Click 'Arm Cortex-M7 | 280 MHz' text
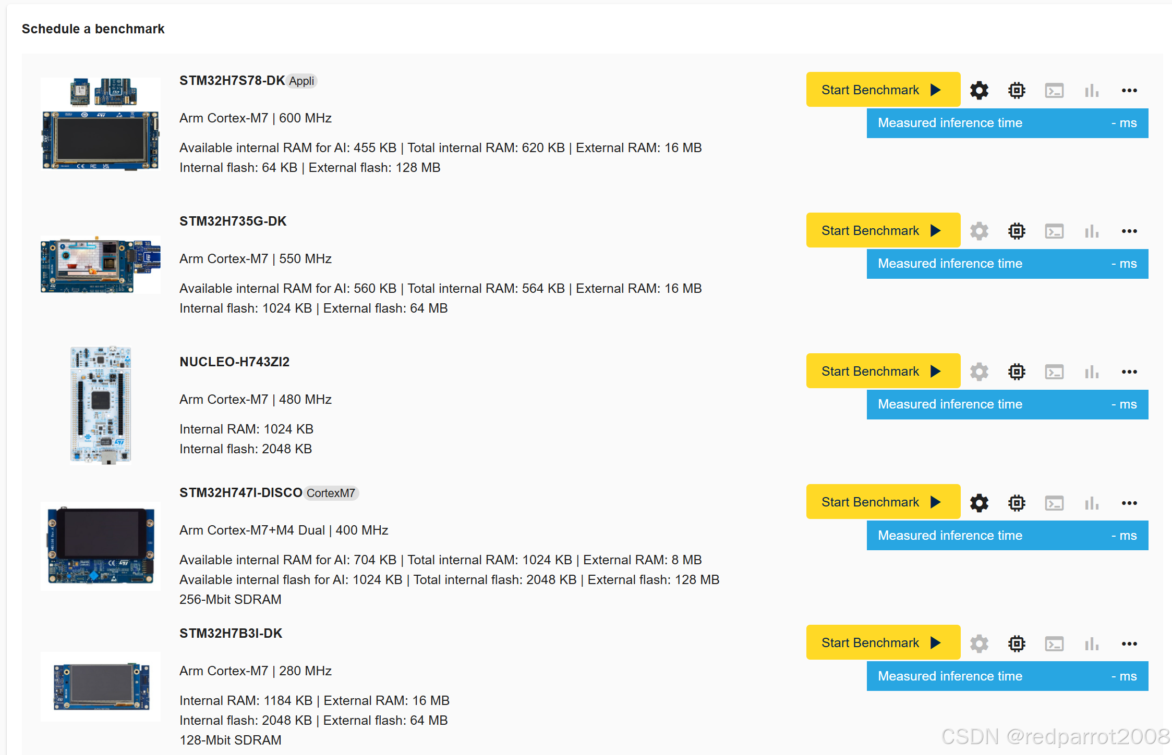 [x=256, y=671]
